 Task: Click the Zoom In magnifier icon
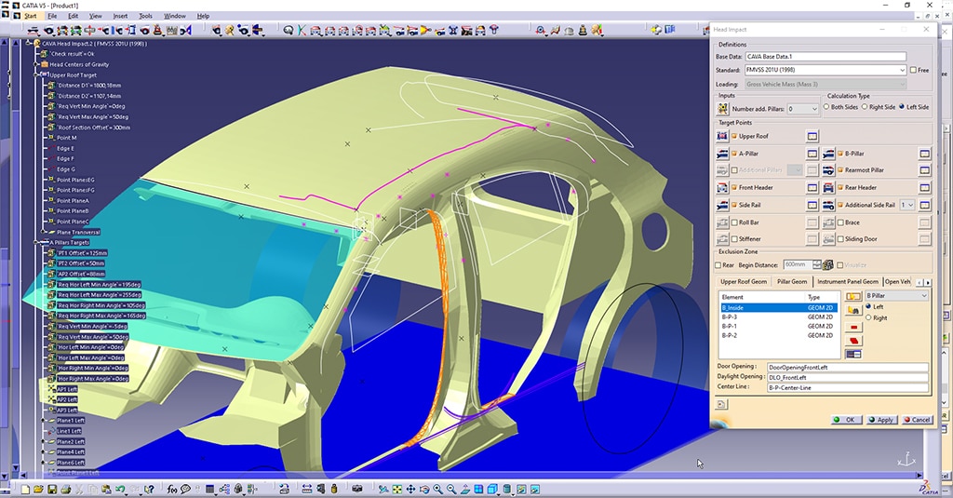[x=438, y=489]
